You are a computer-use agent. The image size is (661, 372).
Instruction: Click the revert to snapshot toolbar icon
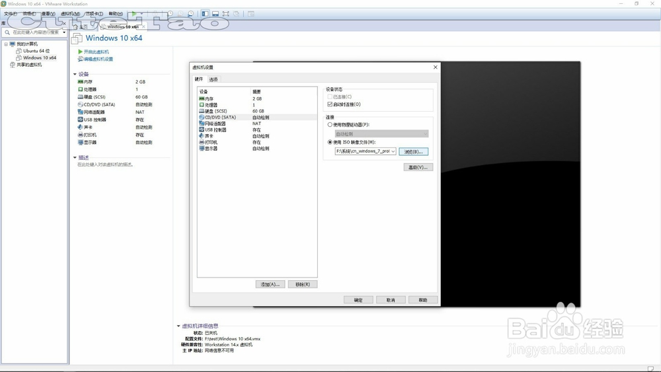pos(181,13)
